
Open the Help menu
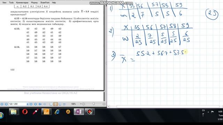click(54, 2)
